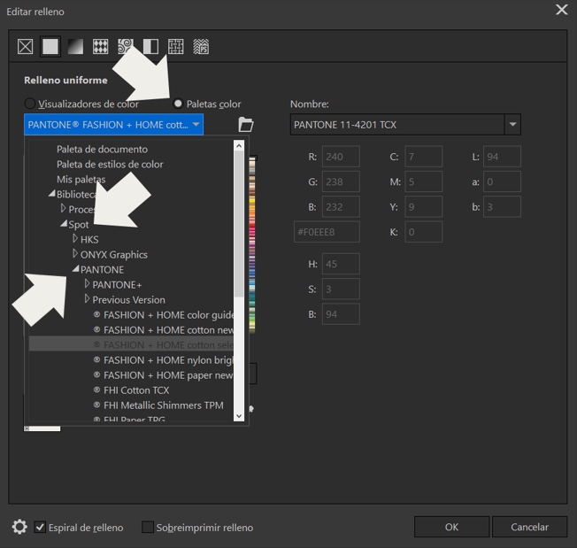The height and width of the screenshot is (548, 577).
Task: Choose Paletas color radio button
Action: [x=178, y=104]
